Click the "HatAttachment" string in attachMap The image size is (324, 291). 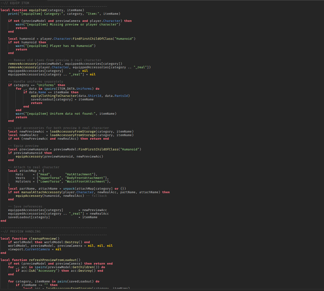click(x=79, y=174)
